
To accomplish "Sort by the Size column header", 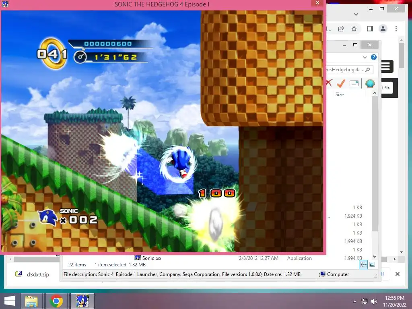I will tap(340, 94).
